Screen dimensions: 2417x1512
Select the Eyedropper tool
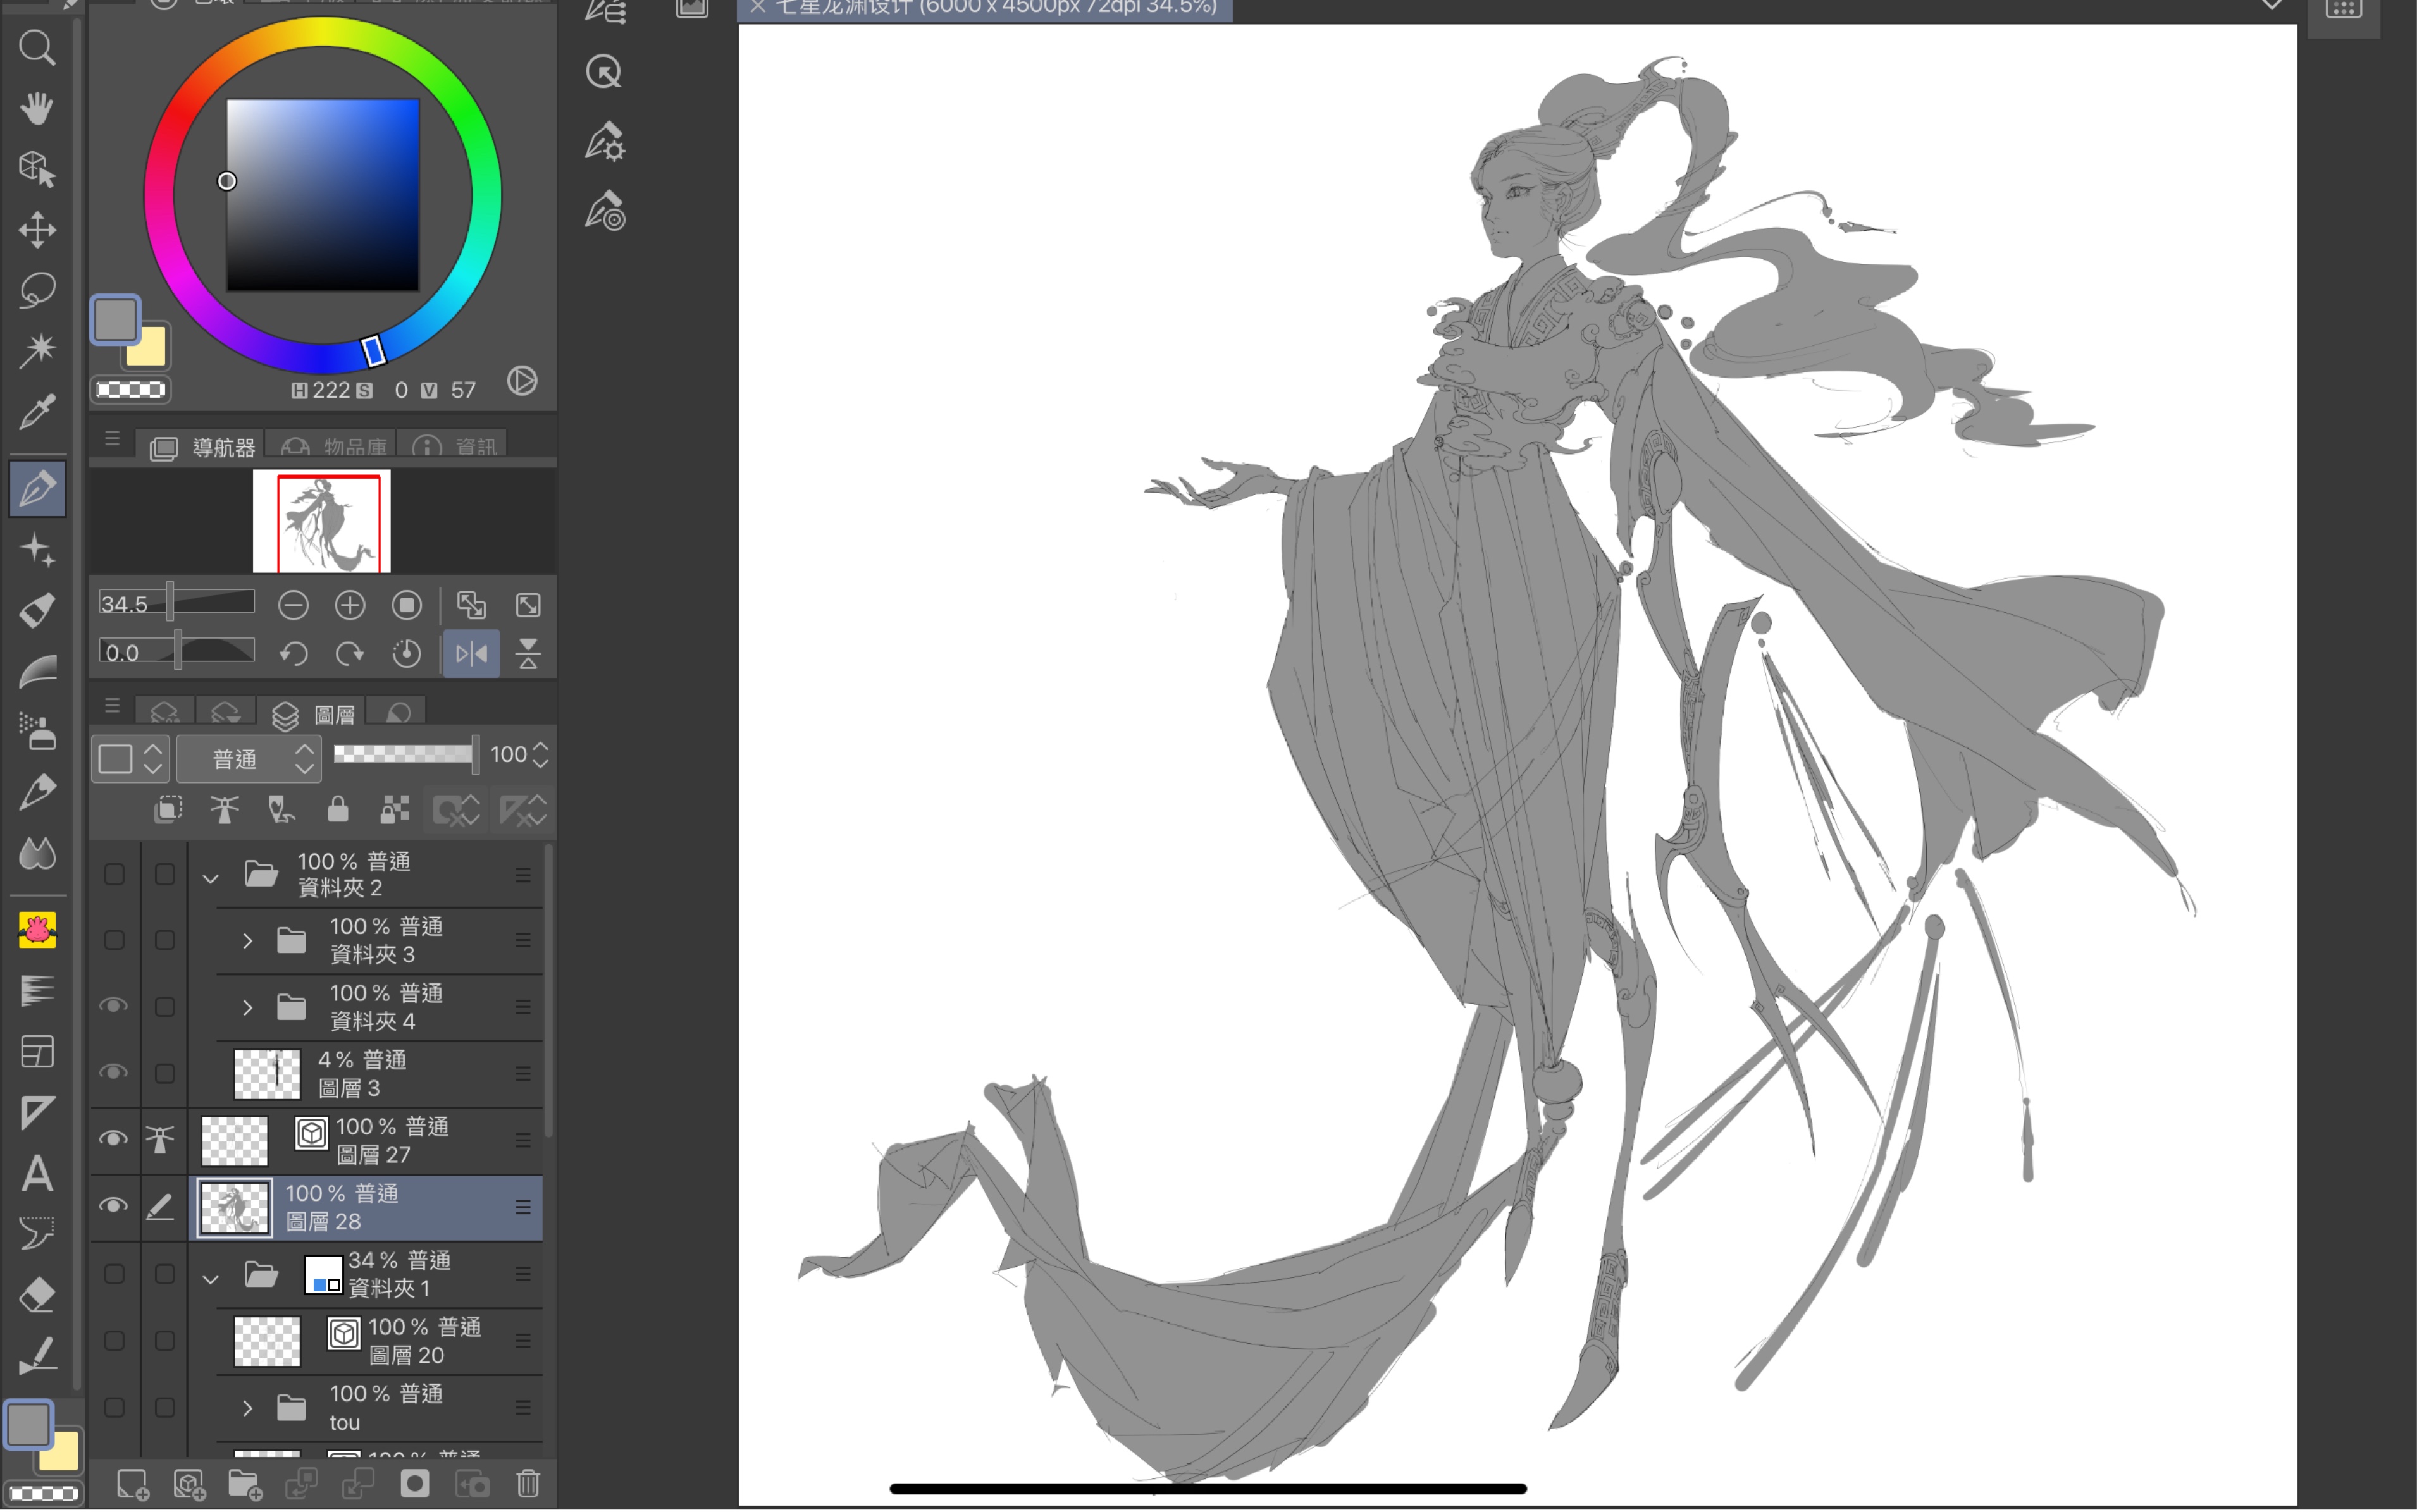coord(37,411)
